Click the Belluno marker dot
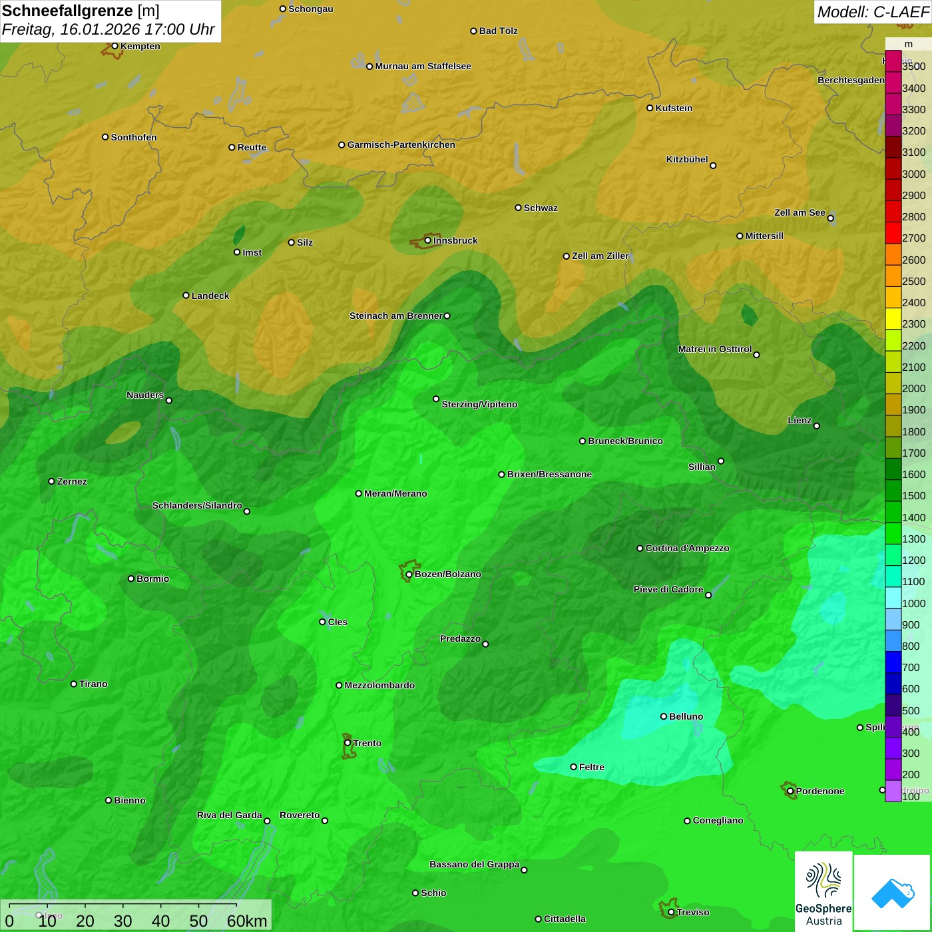 point(664,716)
